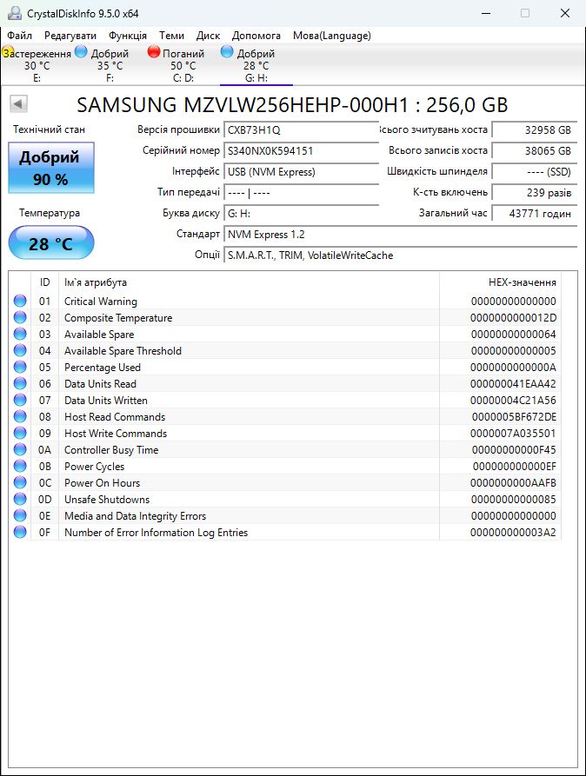Click the status orb for Percentage Used
586x776 pixels.
point(20,367)
